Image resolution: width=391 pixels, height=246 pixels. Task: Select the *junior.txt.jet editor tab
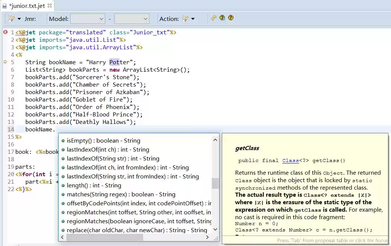tap(27, 6)
